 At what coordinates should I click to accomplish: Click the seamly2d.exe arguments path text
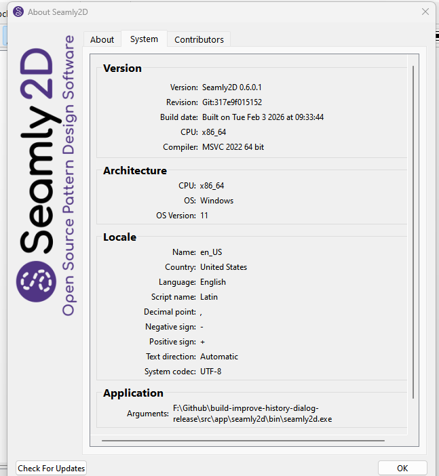[x=252, y=414]
